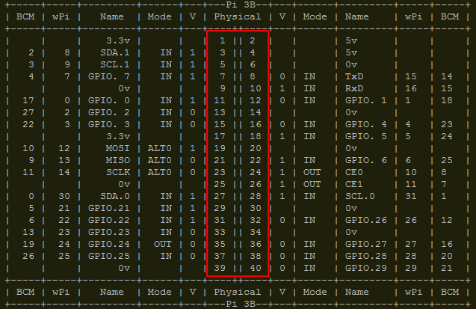Select the CE0 pin label
The image size is (476, 309).
(354, 172)
